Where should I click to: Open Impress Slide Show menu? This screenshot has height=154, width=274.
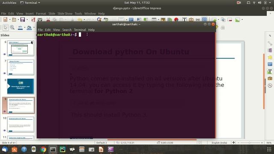point(65,13)
